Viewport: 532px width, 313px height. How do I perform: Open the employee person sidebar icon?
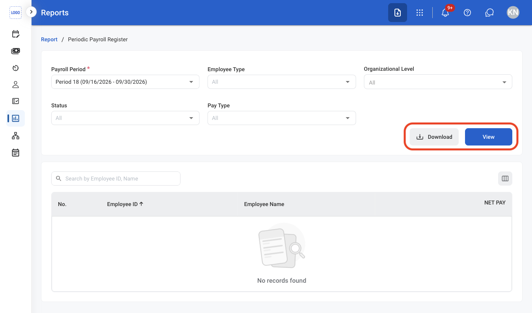(15, 85)
